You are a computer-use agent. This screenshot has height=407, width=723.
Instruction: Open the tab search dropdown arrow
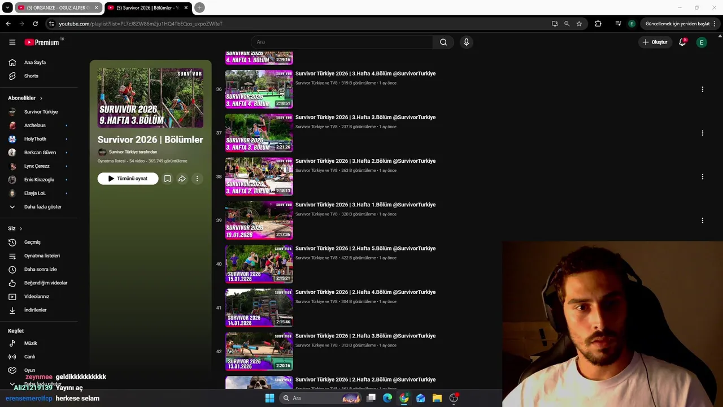[7, 7]
